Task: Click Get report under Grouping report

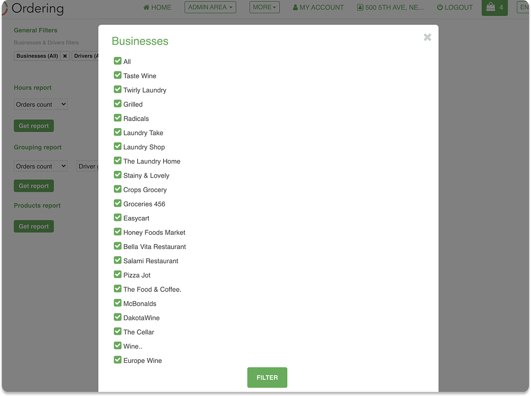Action: pyautogui.click(x=34, y=186)
